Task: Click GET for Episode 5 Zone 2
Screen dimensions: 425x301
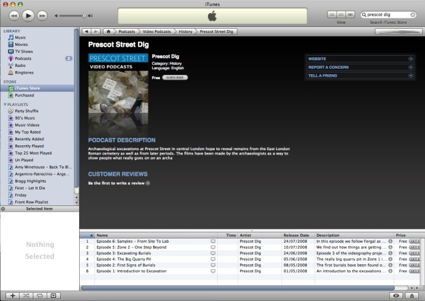Action: tap(414, 247)
